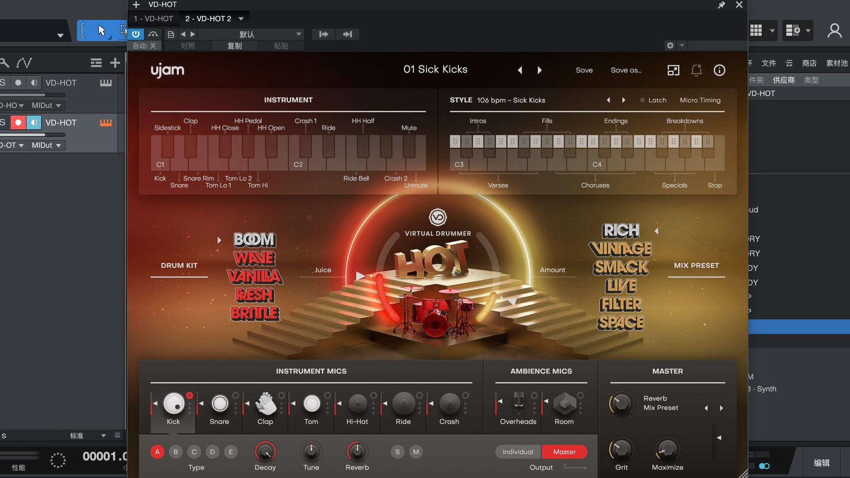Open the plugin info icon
The height and width of the screenshot is (478, 850).
pos(719,70)
